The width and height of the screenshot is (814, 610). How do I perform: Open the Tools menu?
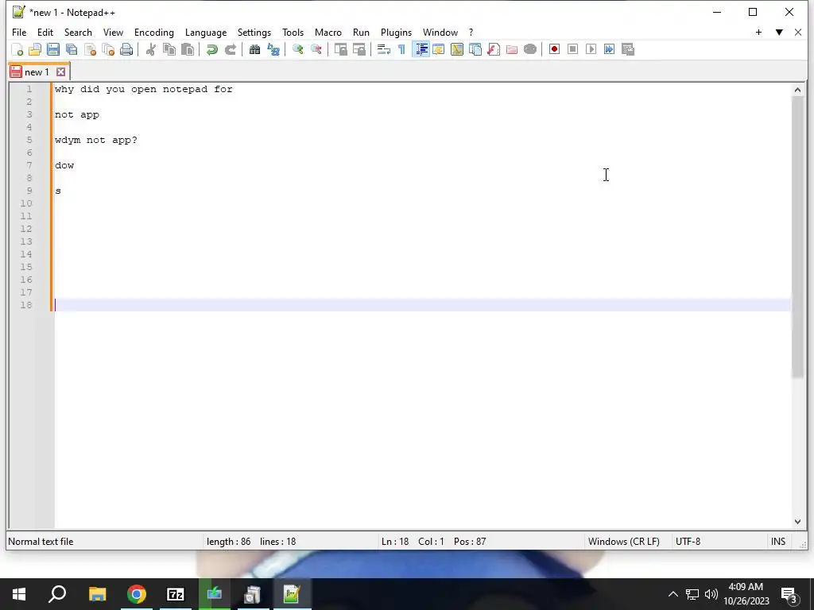(x=293, y=32)
